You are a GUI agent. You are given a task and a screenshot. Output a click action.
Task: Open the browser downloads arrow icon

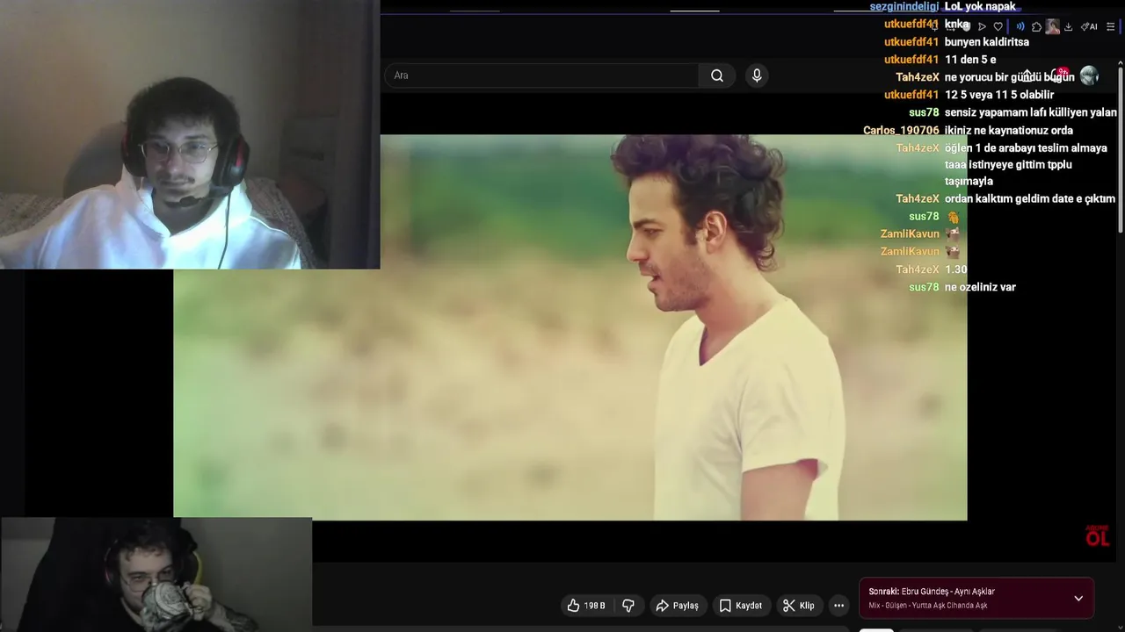pos(1069,26)
